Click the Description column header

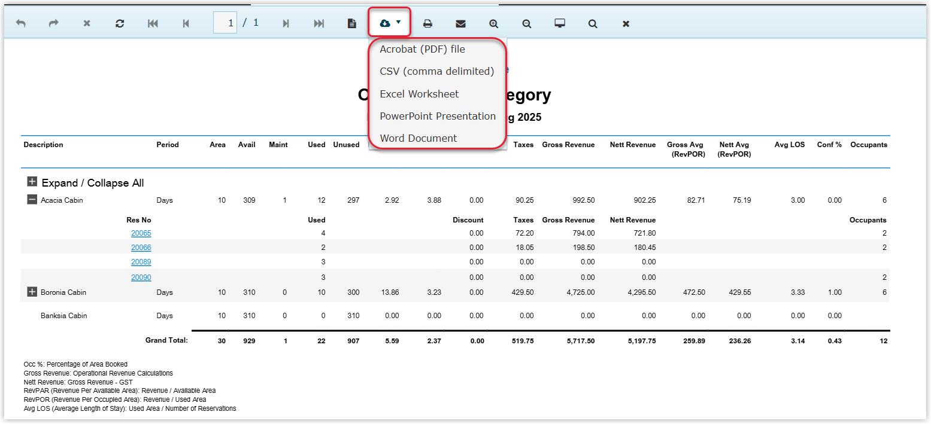pyautogui.click(x=43, y=145)
